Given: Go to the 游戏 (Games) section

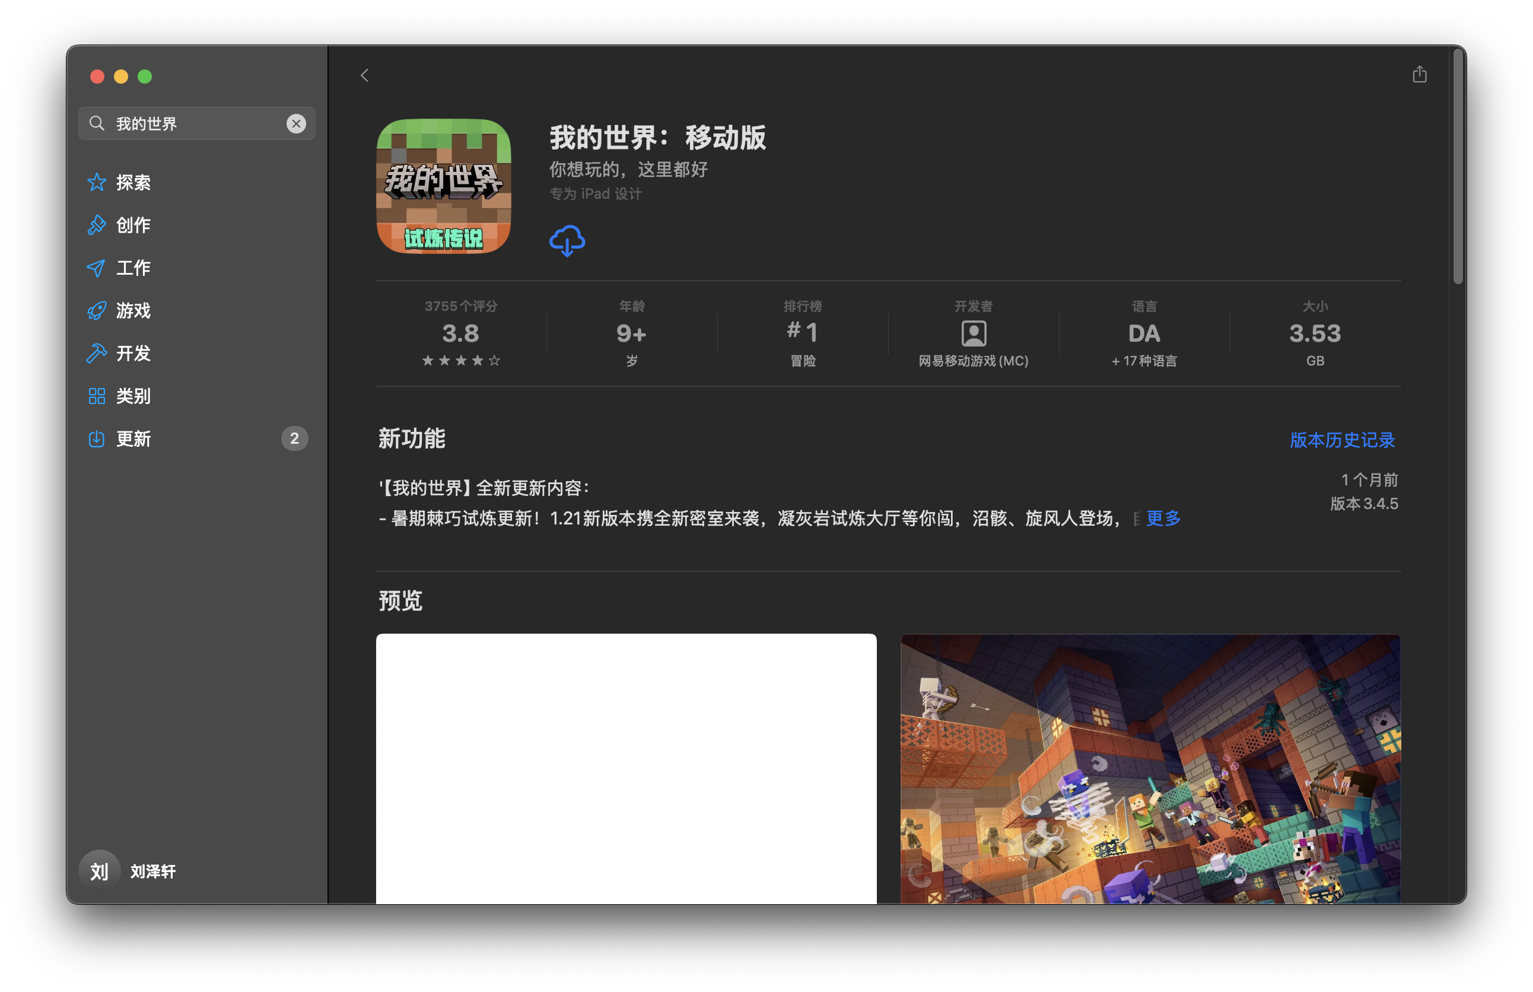Looking at the screenshot, I should (133, 310).
